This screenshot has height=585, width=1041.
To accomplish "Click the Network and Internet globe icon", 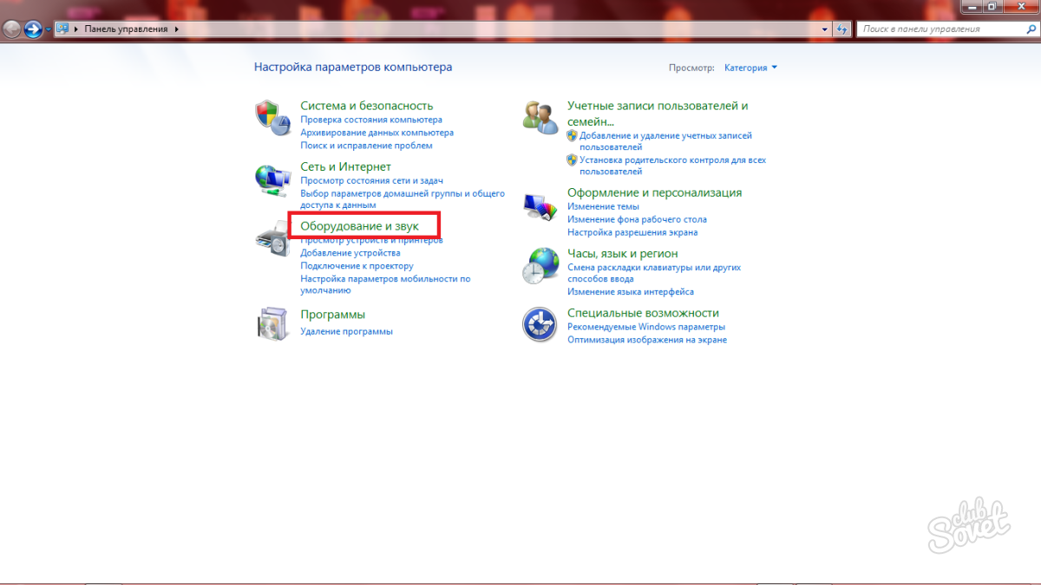I will pos(272,179).
